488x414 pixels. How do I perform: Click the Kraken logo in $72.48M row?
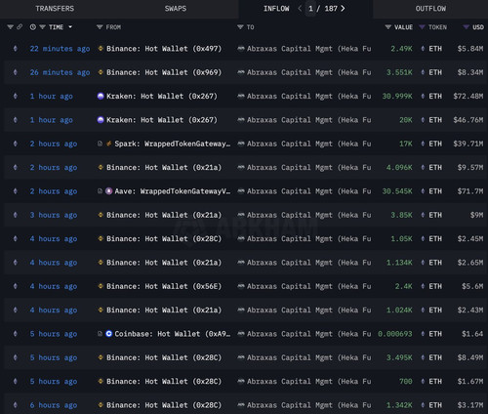(101, 96)
